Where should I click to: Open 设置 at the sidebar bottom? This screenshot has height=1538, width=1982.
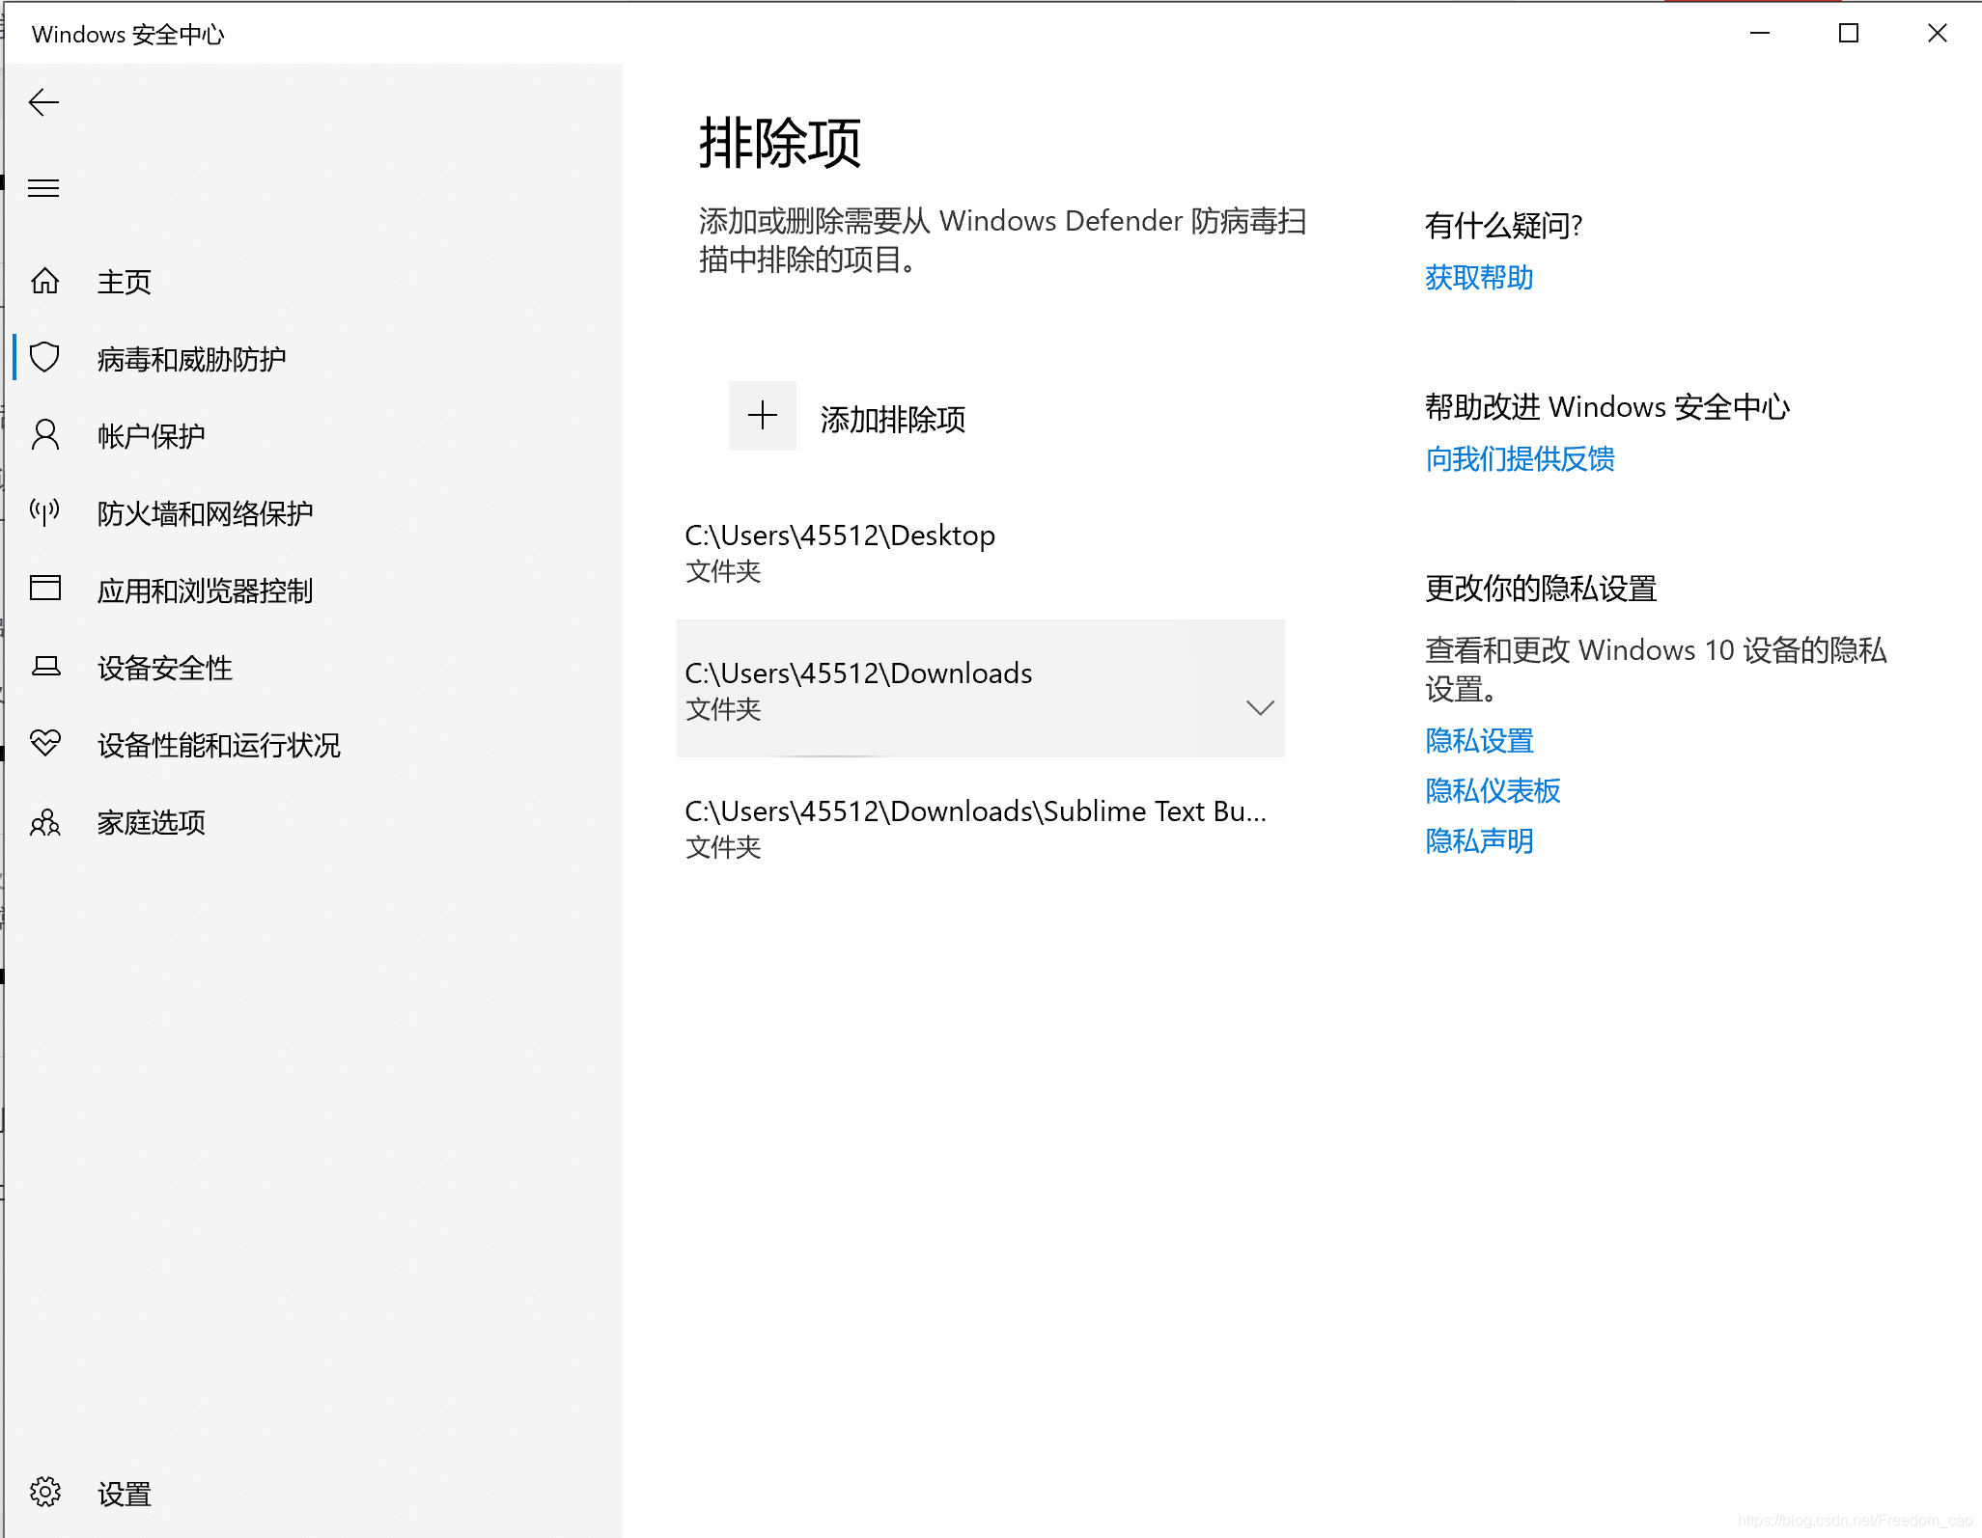(313, 1494)
